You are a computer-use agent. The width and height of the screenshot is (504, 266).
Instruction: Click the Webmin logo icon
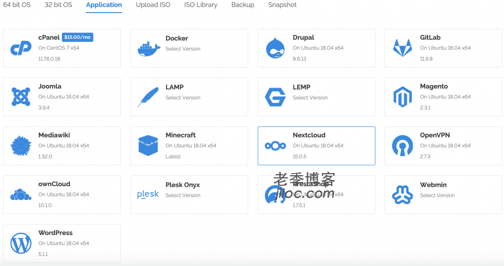[x=403, y=195]
